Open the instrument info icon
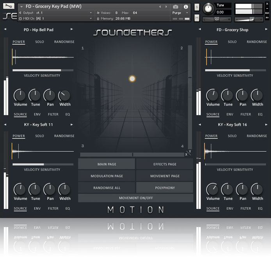The height and width of the screenshot is (257, 271). [185, 7]
